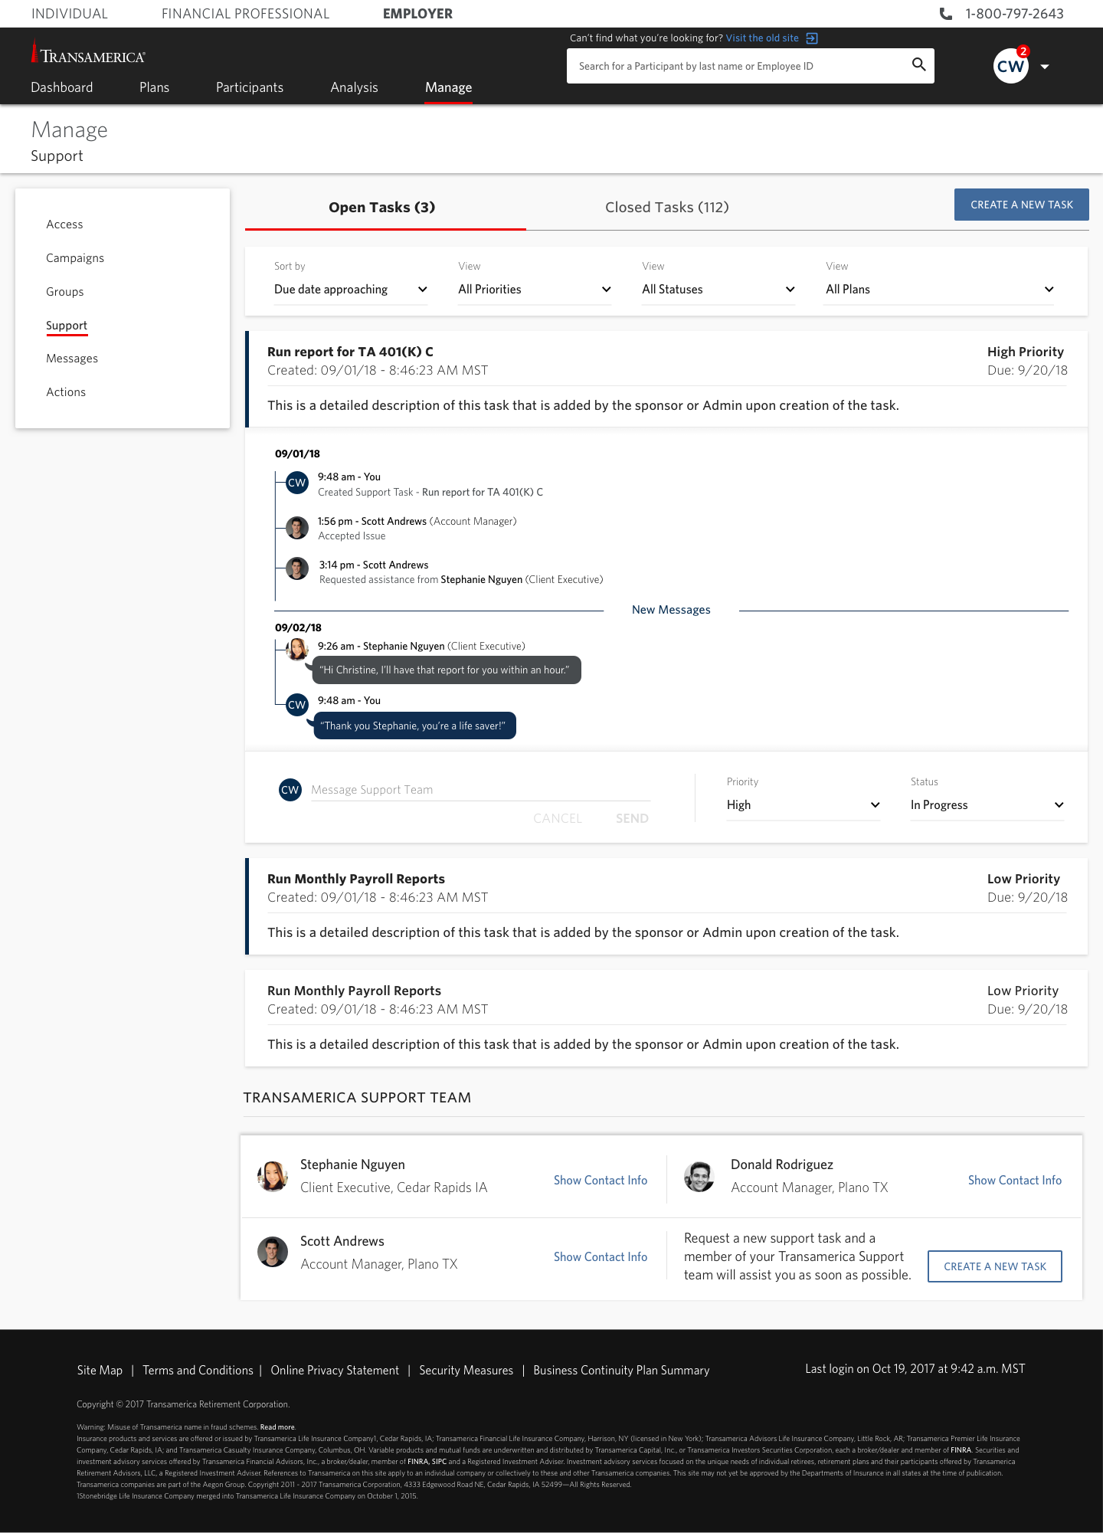Show contact info for Scott Andrews
Screen dimensions: 1103x1533
(x=601, y=1257)
